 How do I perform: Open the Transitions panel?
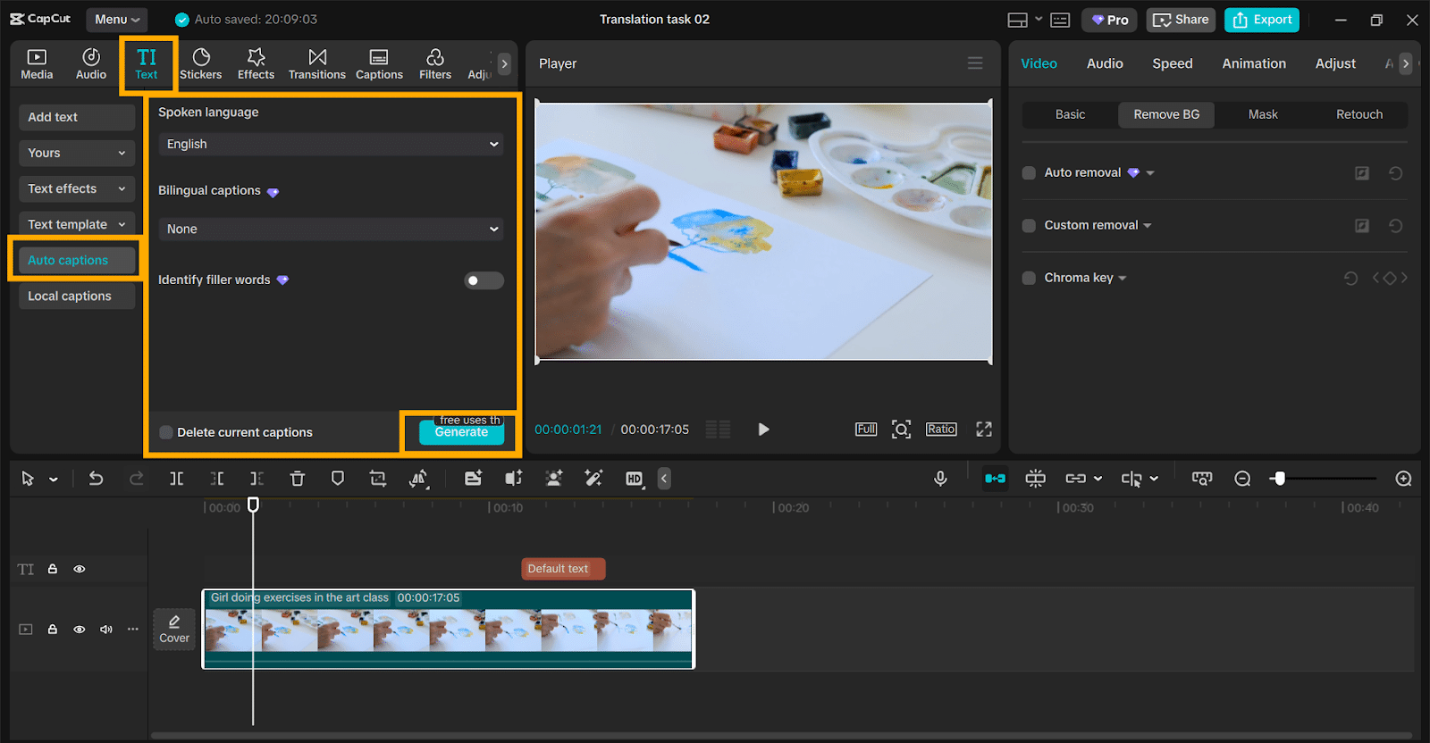pos(317,64)
